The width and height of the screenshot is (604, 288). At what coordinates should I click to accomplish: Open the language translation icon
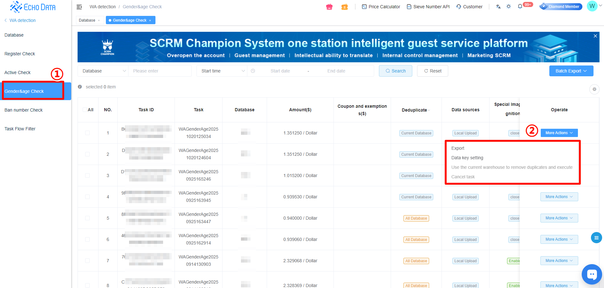tap(498, 7)
